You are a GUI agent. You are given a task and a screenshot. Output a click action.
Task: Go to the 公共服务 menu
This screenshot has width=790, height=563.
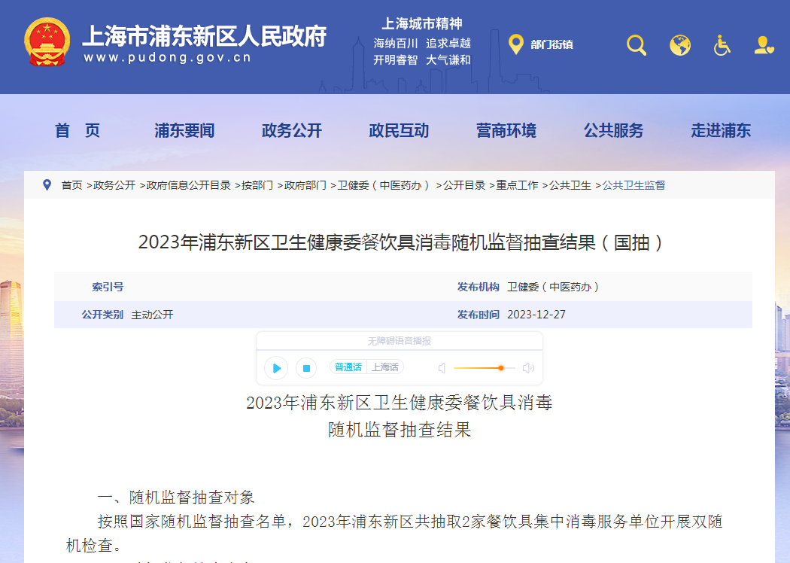tap(614, 131)
